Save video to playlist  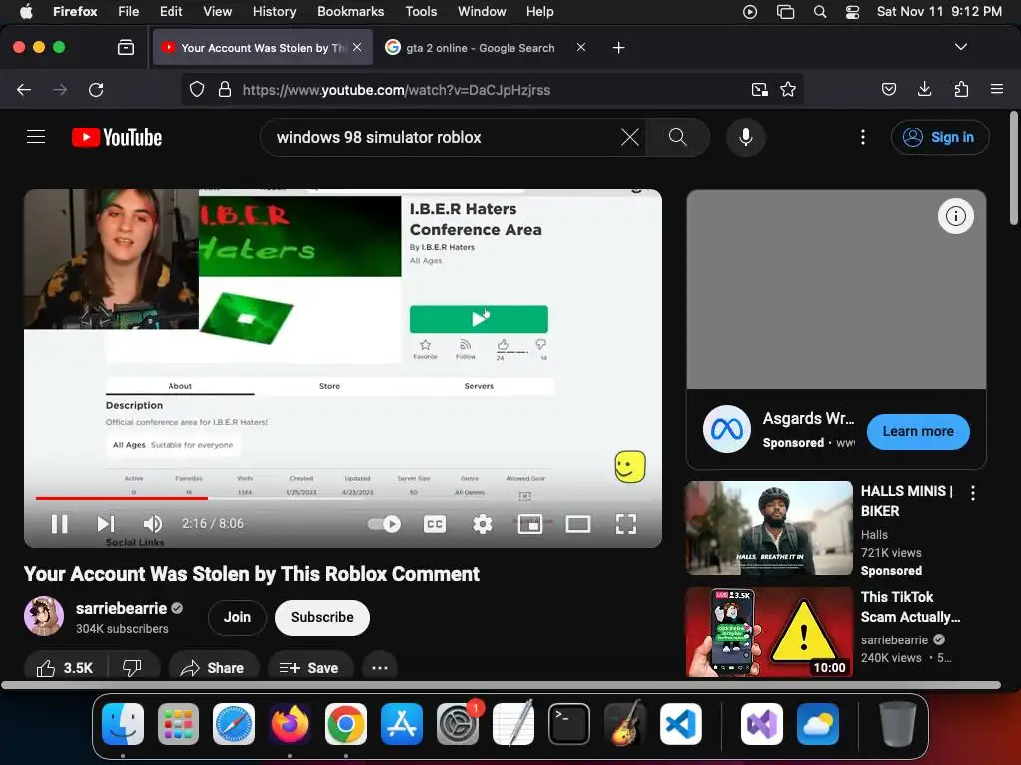(x=310, y=668)
